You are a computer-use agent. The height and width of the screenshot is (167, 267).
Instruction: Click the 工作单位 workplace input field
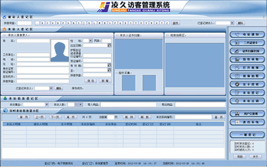point(33,55)
